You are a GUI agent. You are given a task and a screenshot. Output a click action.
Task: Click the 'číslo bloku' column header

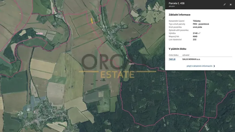tap(174, 55)
